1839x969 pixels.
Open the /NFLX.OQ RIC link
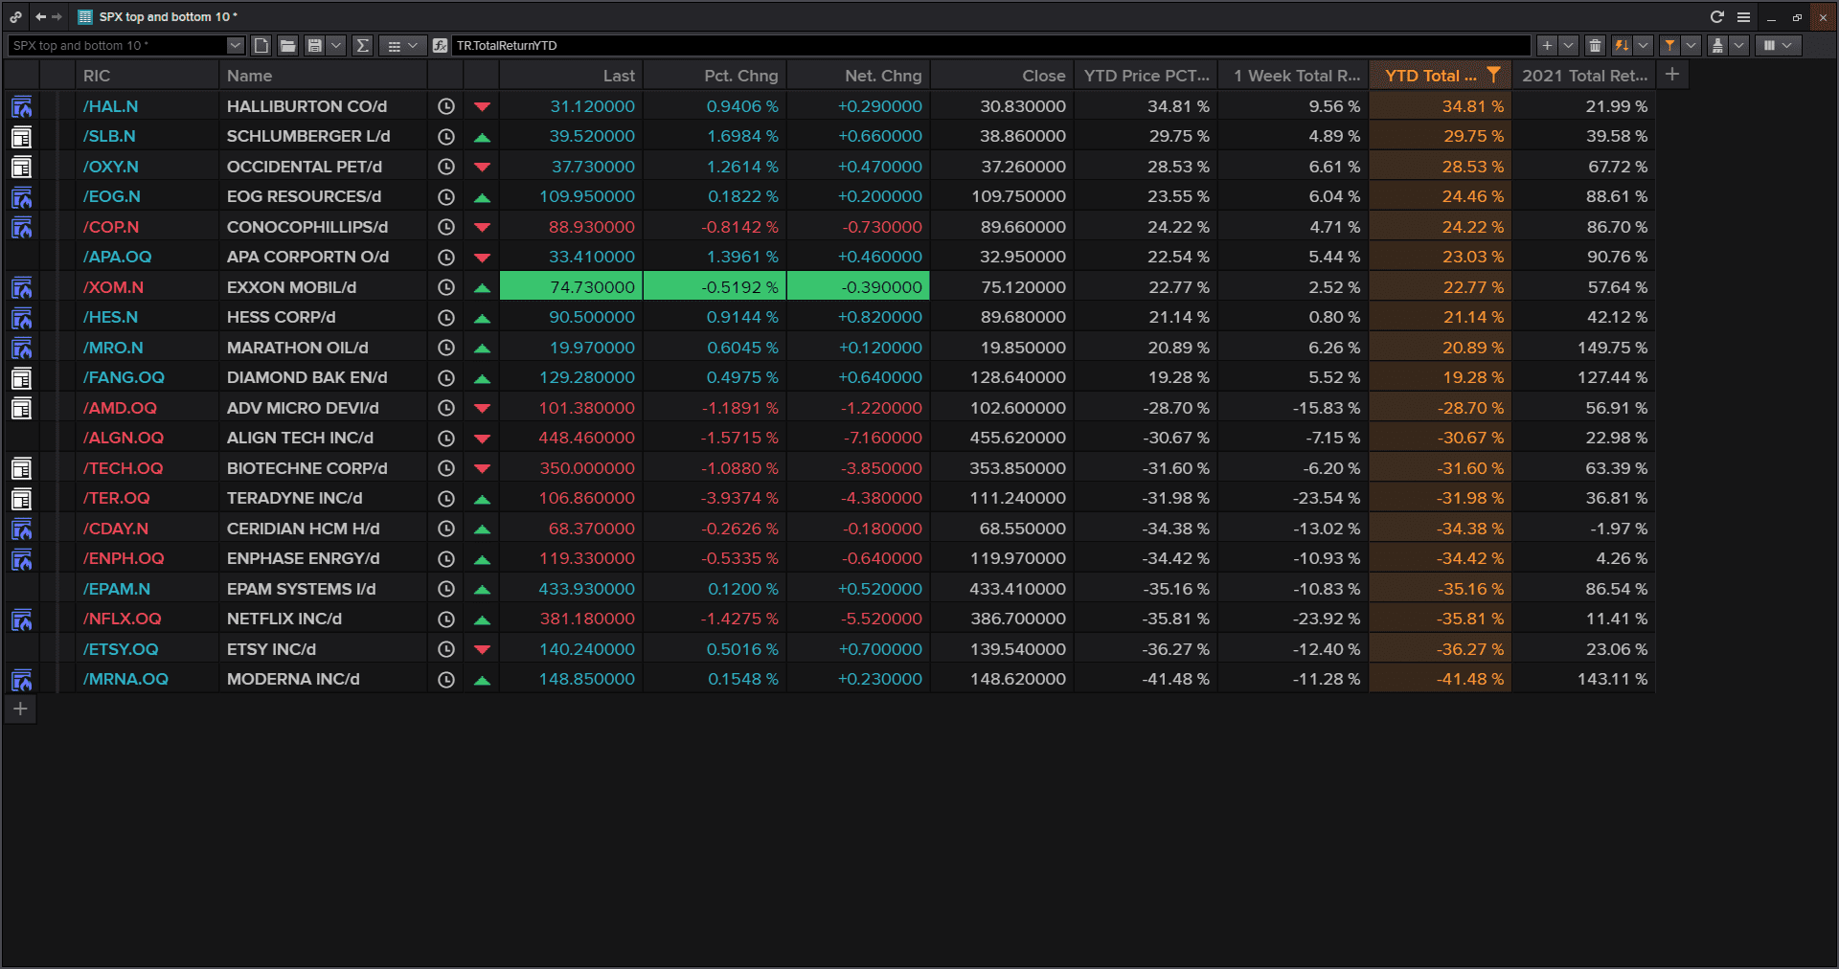pos(122,619)
